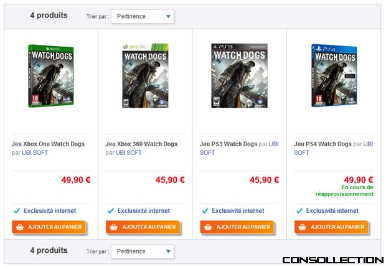Open the Jeu PS4 Watch Dogs title
Image resolution: width=386 pixels, height=267 pixels.
[x=322, y=144]
